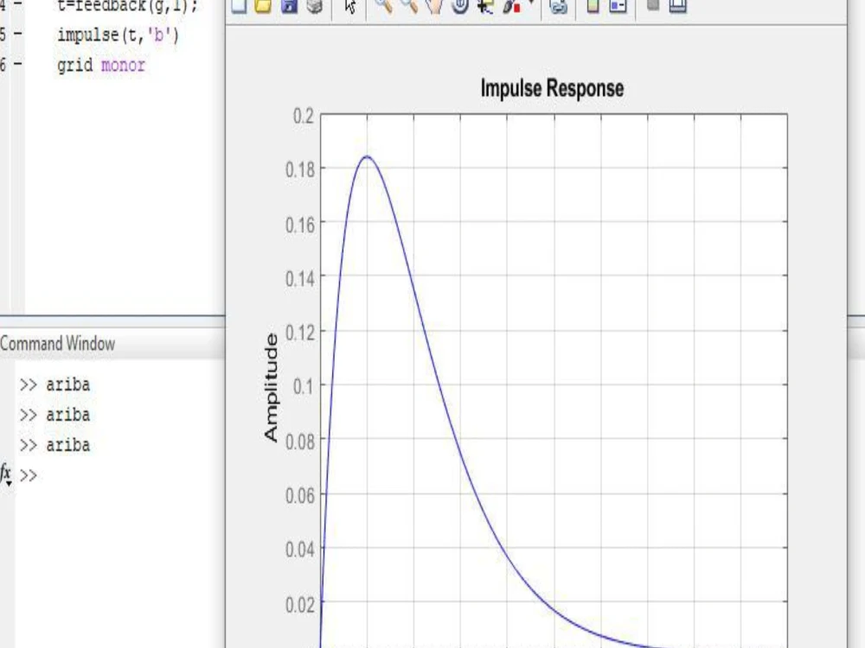The height and width of the screenshot is (648, 865).
Task: Select the Pan hand tool
Action: click(x=435, y=5)
